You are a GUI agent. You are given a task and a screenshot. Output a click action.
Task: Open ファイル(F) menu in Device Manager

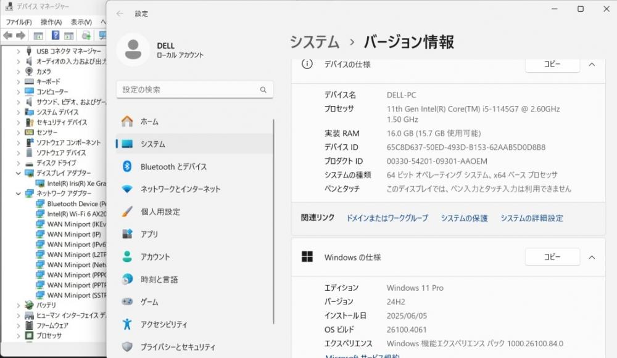19,22
